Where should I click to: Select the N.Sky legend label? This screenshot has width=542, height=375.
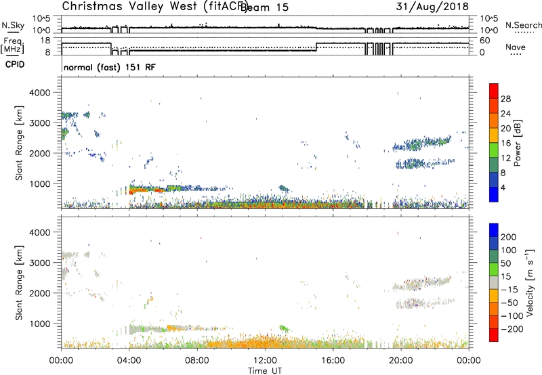tap(13, 25)
